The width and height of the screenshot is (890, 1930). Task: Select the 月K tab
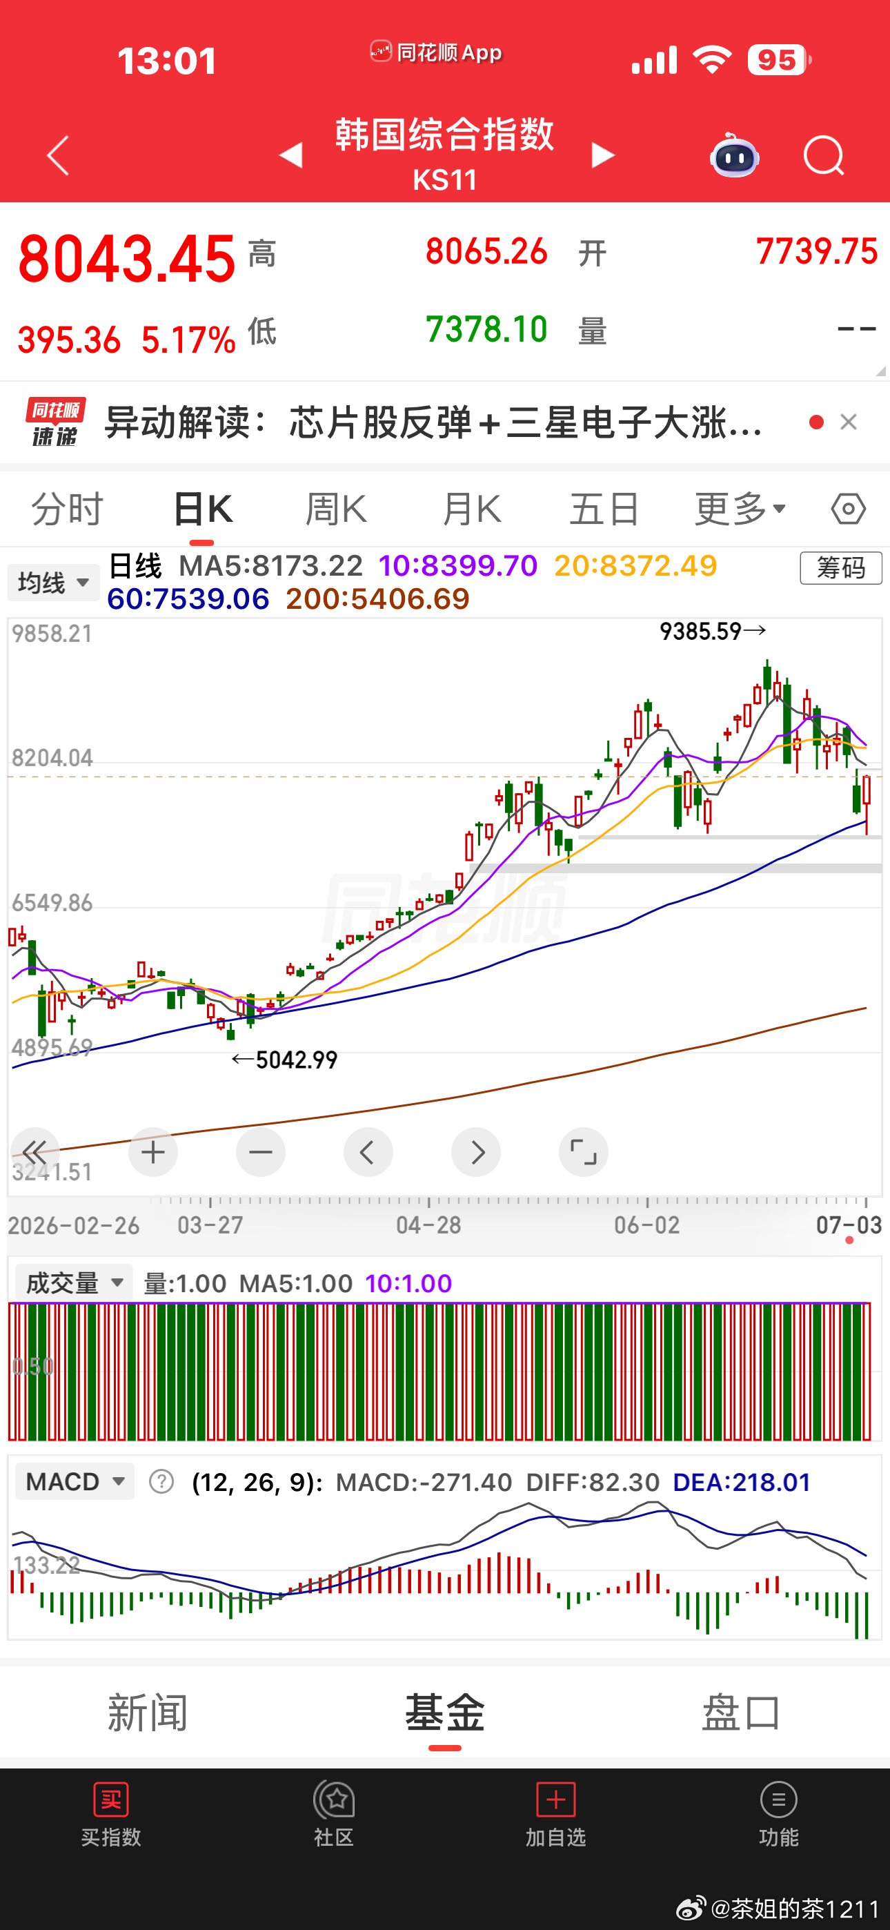tap(471, 509)
